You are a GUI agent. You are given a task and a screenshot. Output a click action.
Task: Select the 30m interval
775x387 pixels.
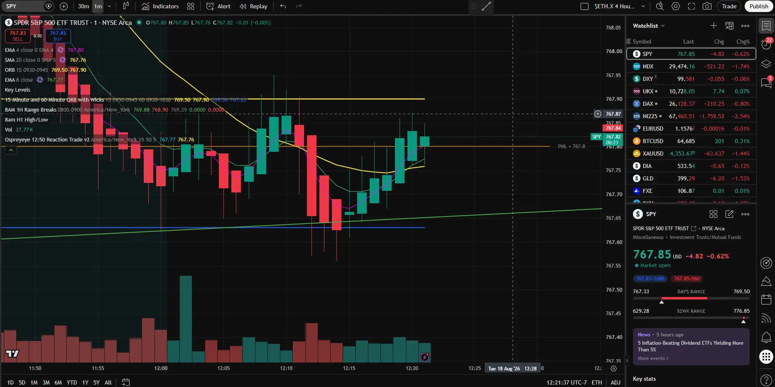83,6
